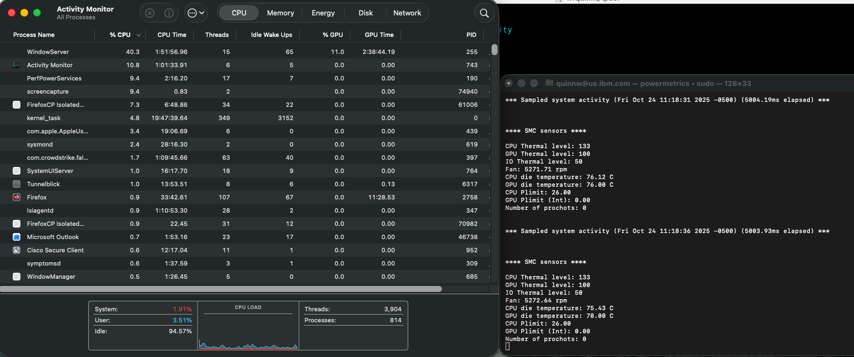Click the search magnifier icon
The image size is (854, 357).
coord(484,13)
